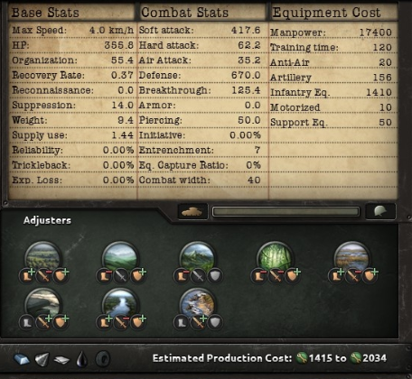Click the marsh defense bonus shield icon

click(x=370, y=276)
